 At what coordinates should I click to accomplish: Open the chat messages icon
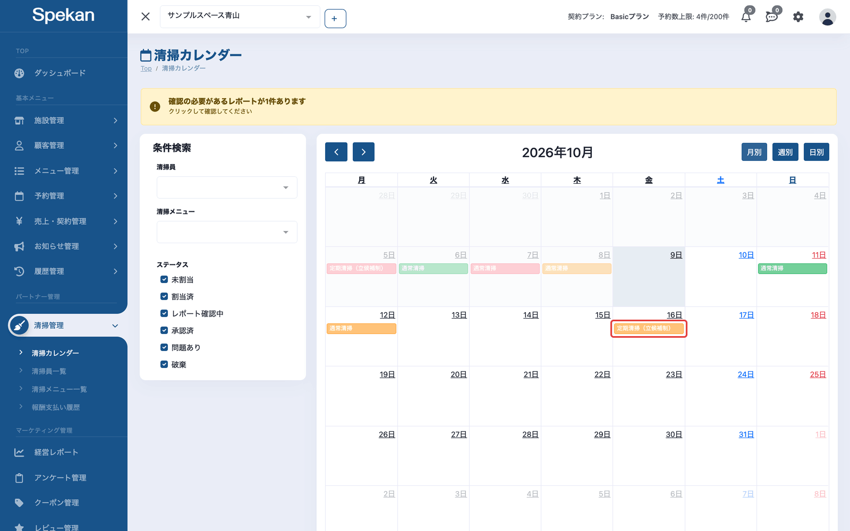click(x=771, y=16)
